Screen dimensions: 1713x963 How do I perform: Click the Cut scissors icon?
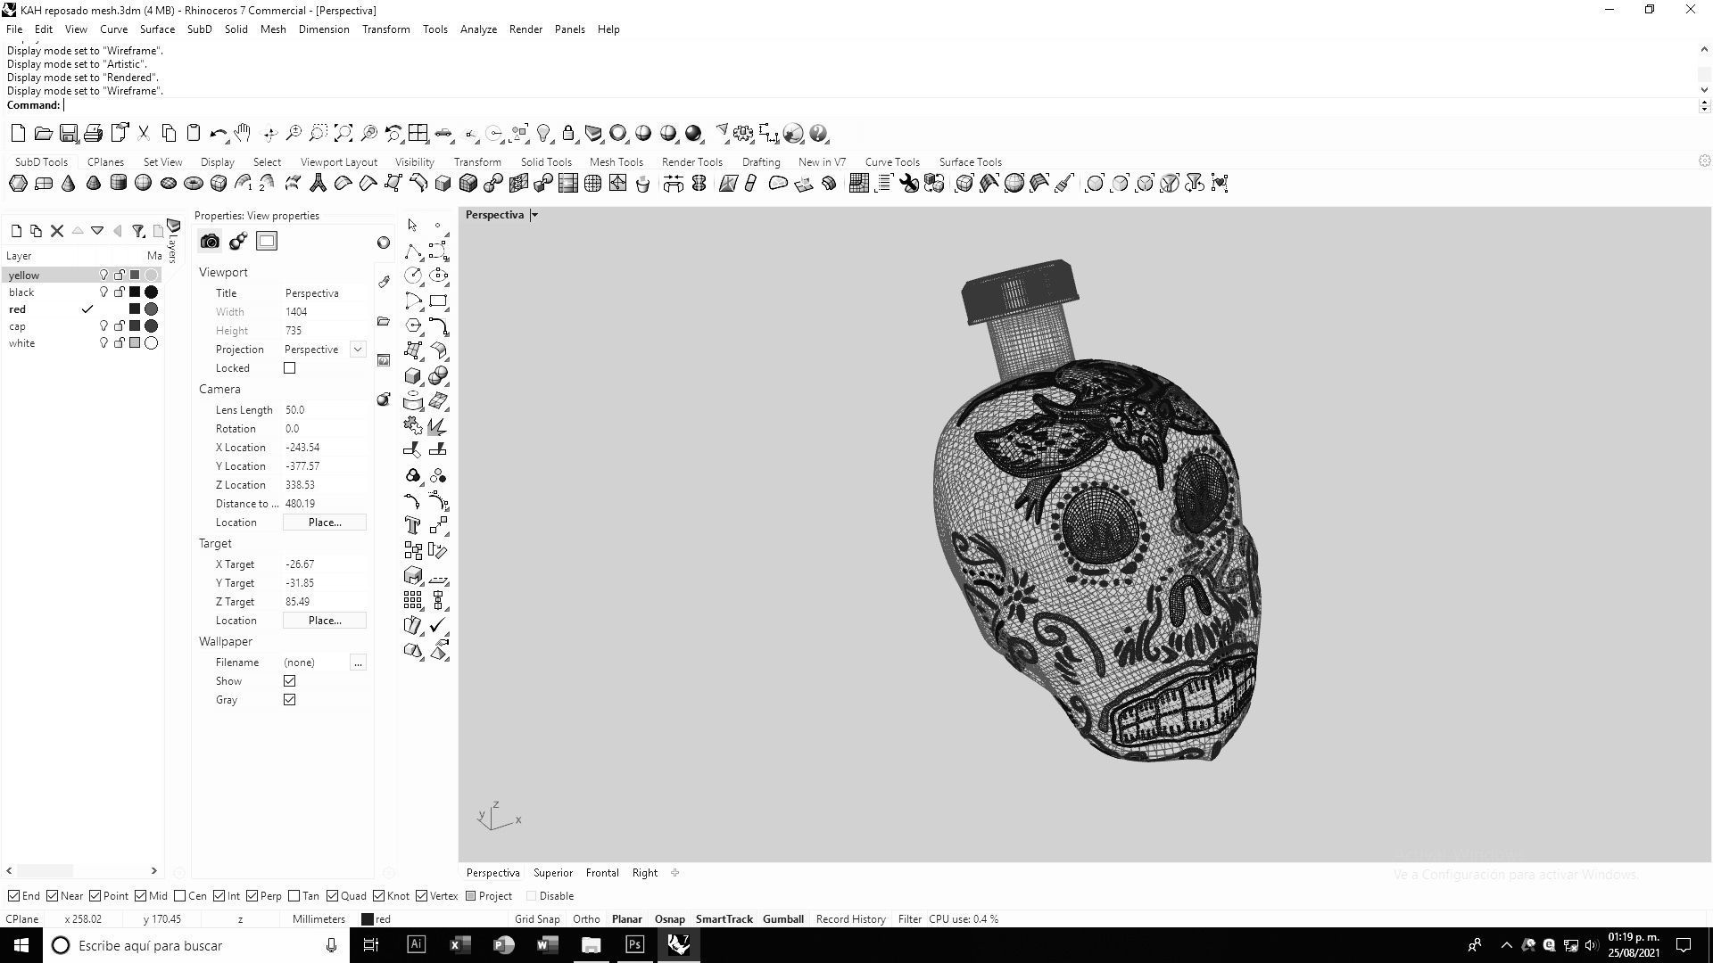click(x=143, y=134)
